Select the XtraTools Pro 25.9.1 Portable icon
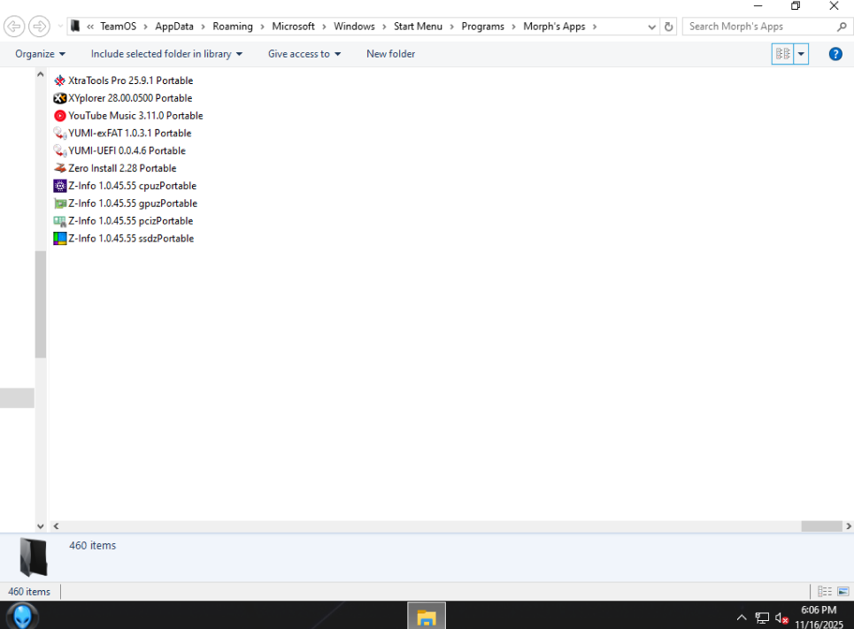Screen dimensions: 854x629 (x=60, y=81)
